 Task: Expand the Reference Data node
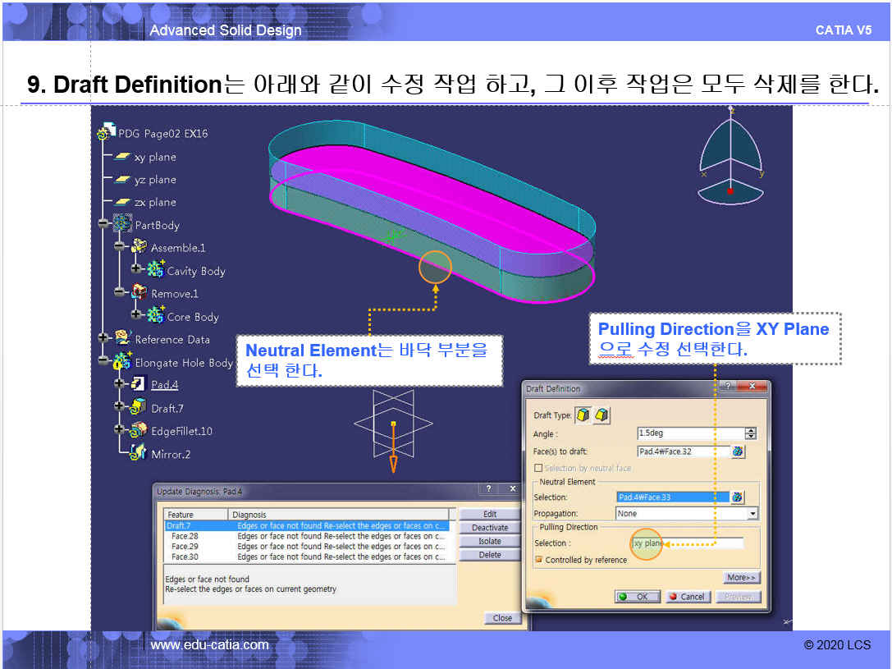click(104, 338)
